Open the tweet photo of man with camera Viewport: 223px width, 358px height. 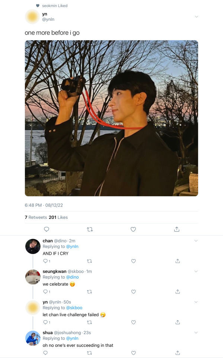(111, 118)
